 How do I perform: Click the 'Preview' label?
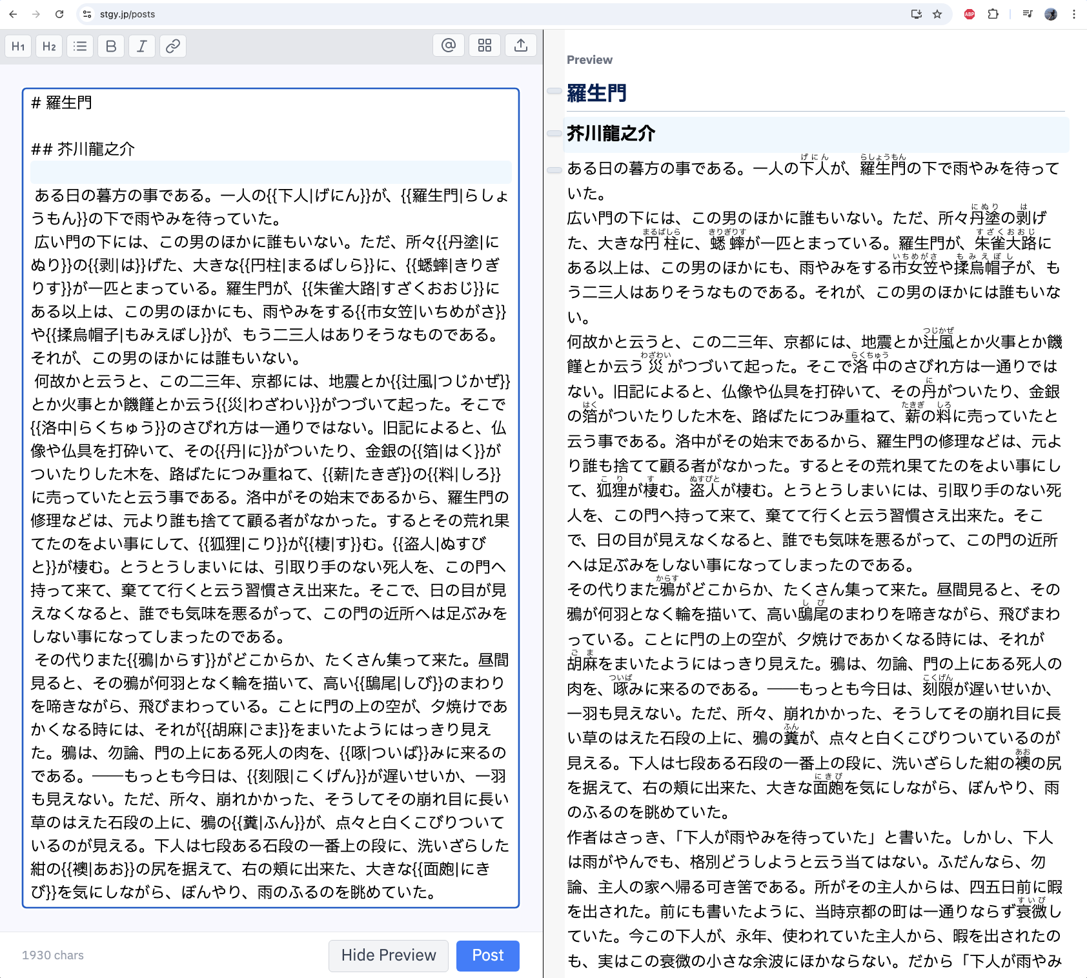[589, 60]
